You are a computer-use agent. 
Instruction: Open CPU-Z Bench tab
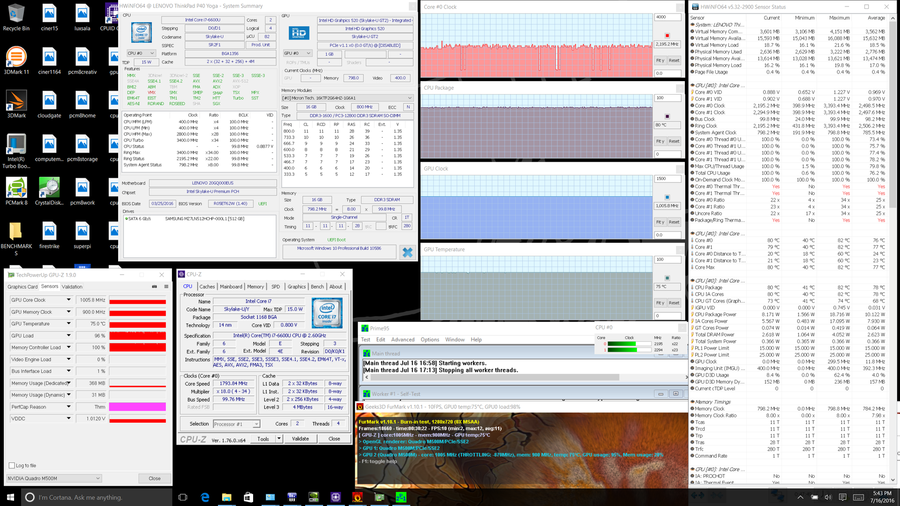[x=317, y=287]
